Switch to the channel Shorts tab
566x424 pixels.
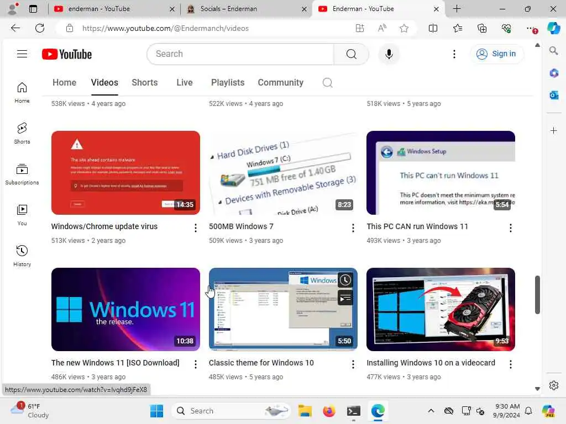pos(145,83)
